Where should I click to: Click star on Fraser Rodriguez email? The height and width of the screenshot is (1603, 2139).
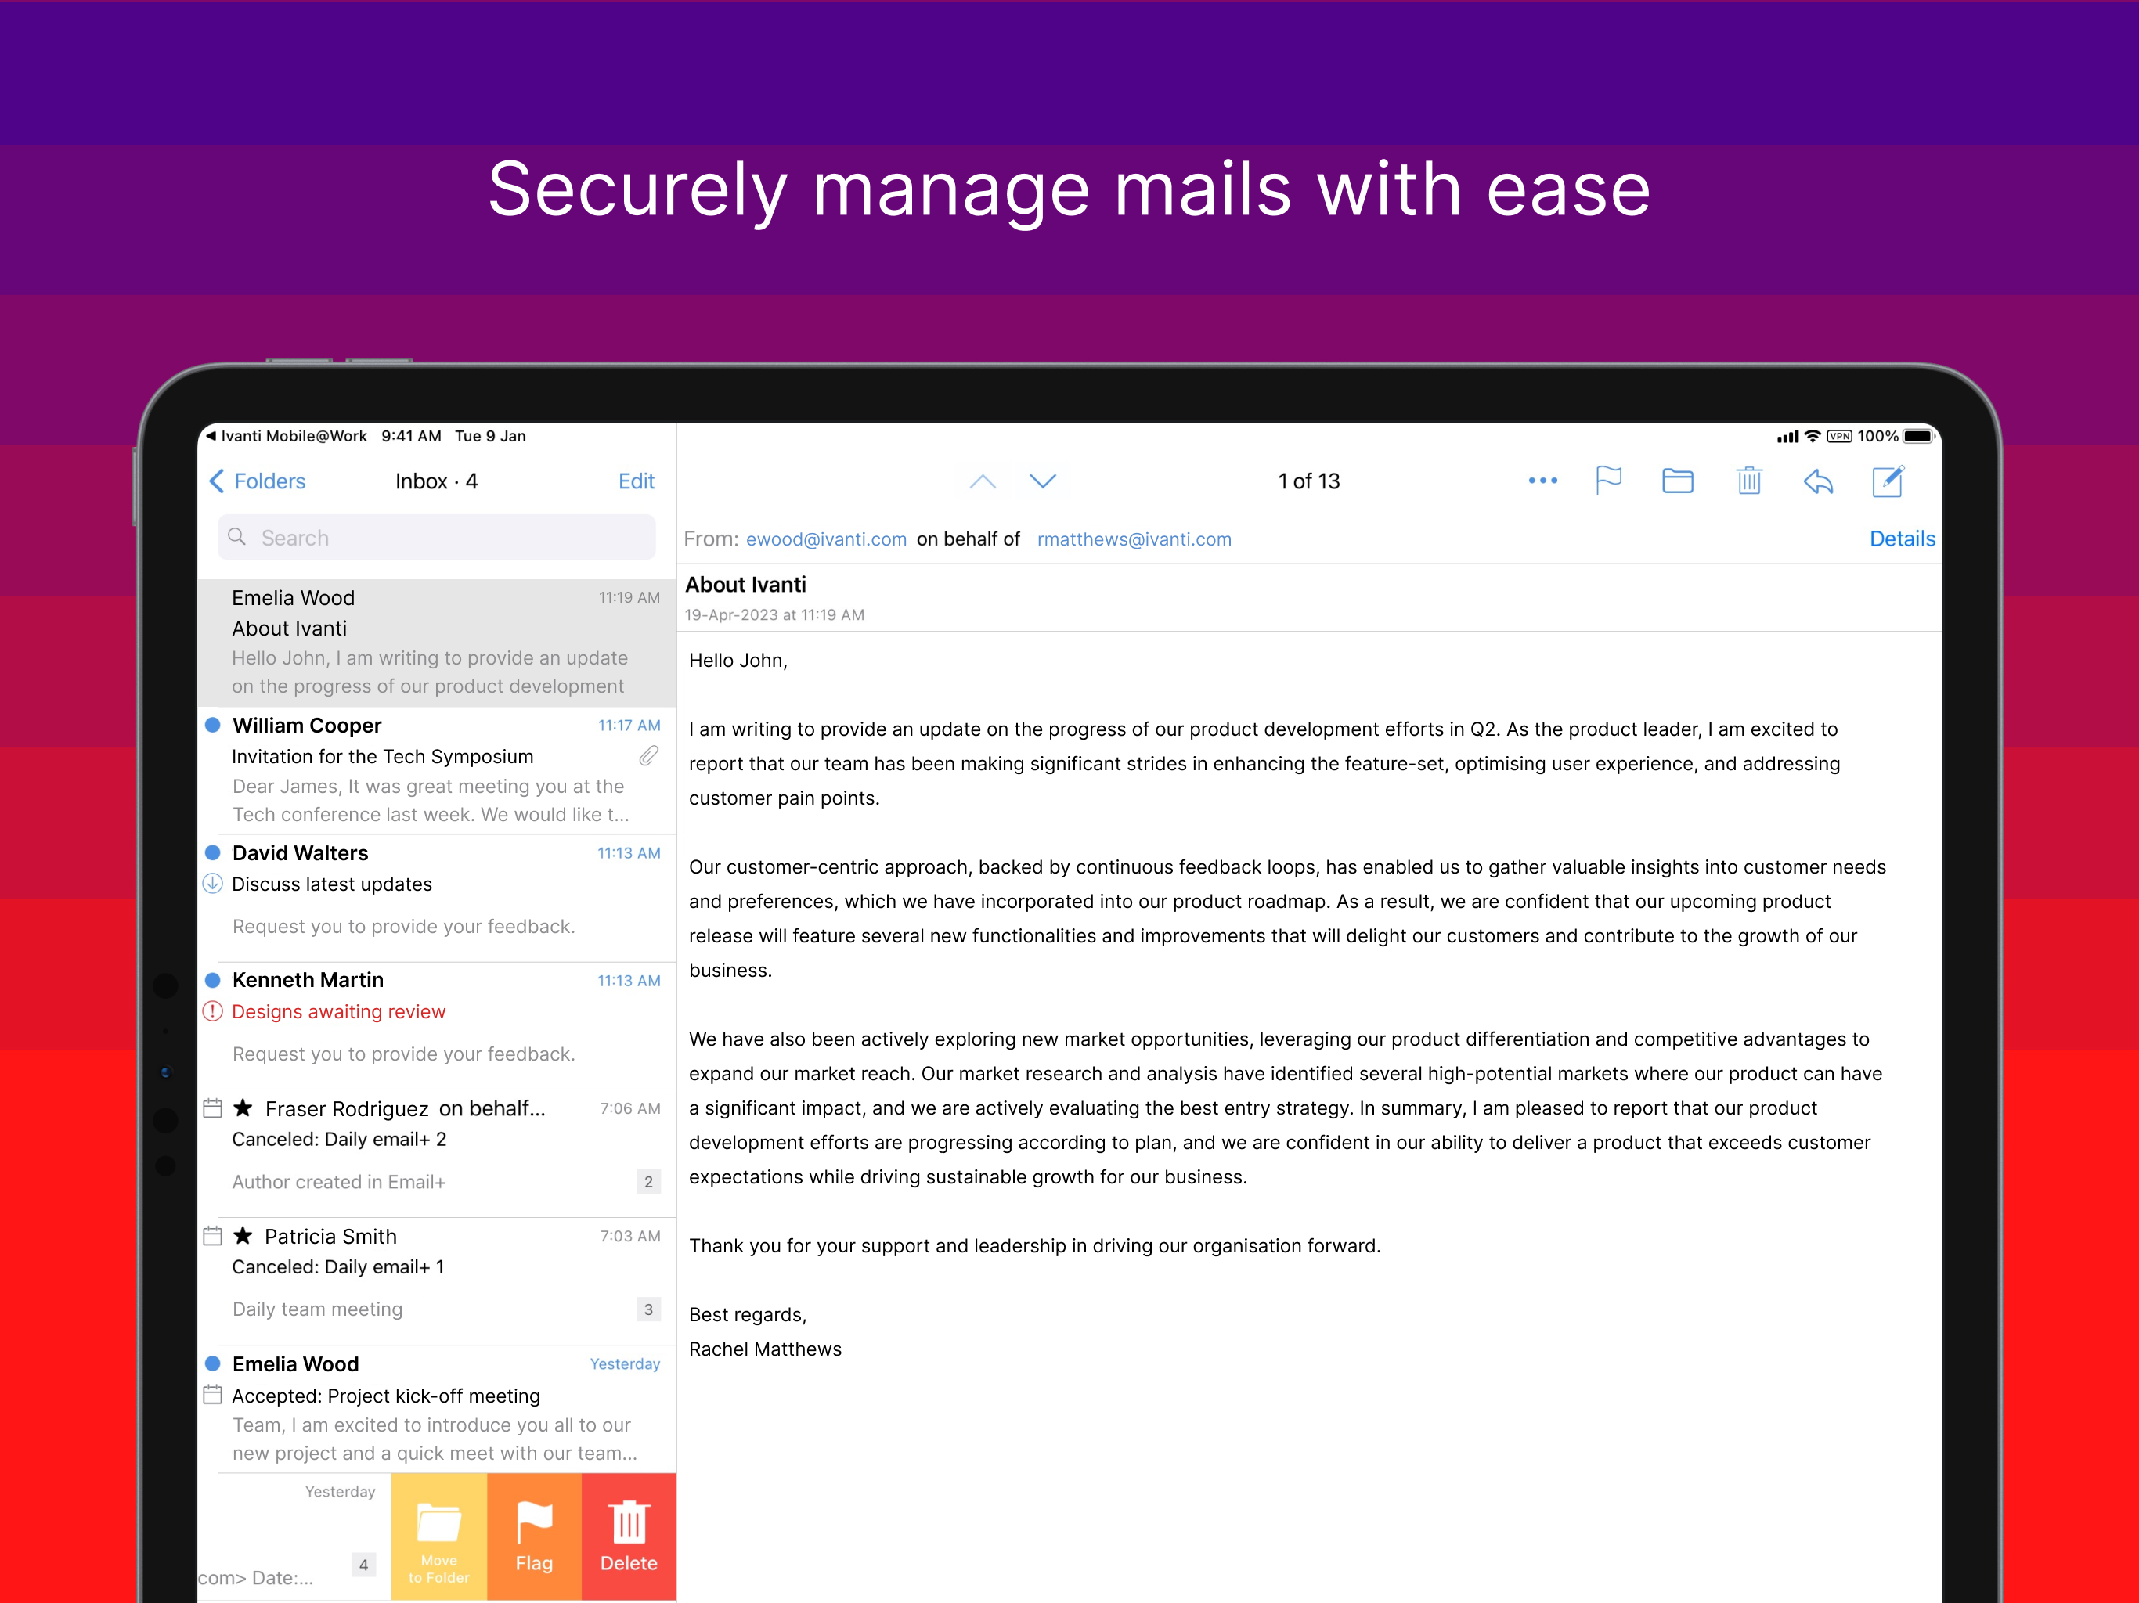(243, 1108)
